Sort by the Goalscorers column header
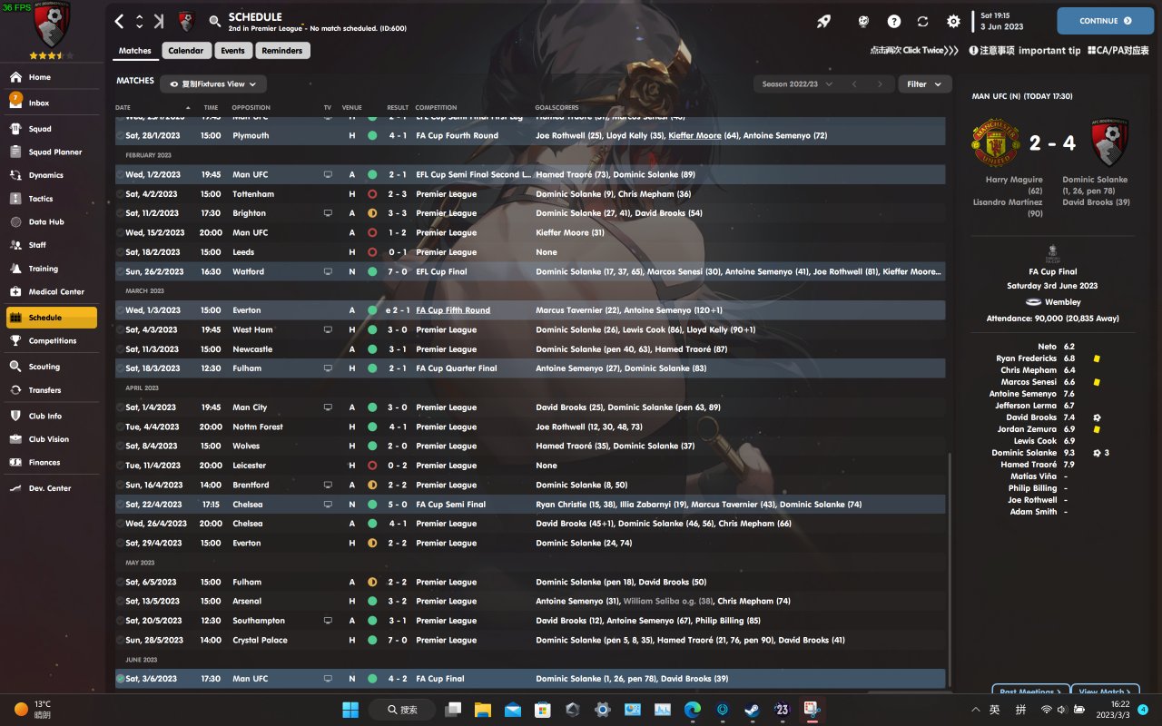Viewport: 1162px width, 726px height. pyautogui.click(x=556, y=108)
